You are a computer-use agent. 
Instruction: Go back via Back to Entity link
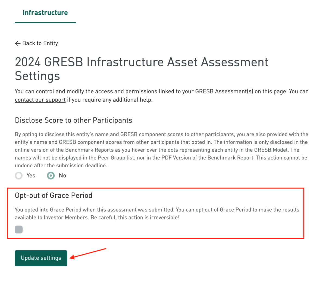coord(36,43)
